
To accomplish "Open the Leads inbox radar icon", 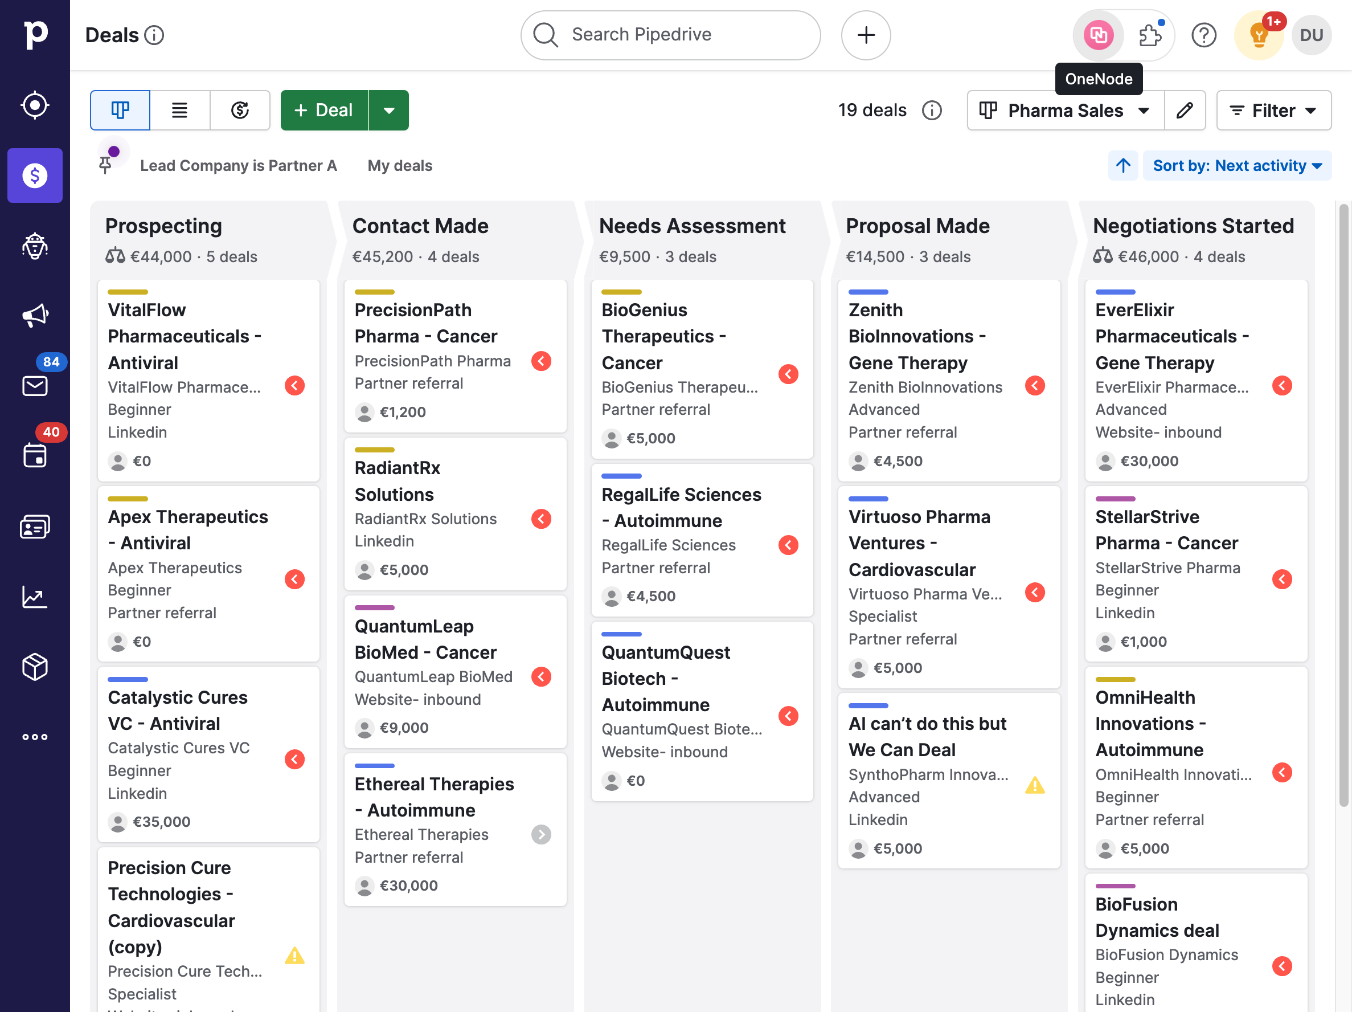I will point(35,105).
